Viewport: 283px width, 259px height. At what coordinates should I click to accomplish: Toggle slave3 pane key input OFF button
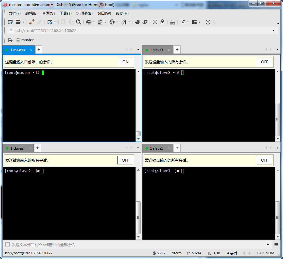(x=265, y=62)
